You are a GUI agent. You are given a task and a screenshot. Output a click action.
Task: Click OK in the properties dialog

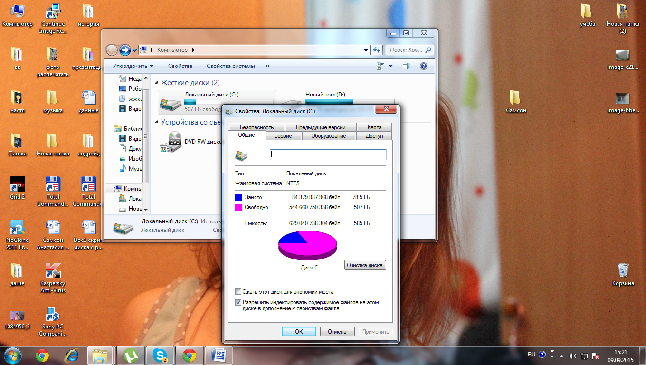point(299,332)
